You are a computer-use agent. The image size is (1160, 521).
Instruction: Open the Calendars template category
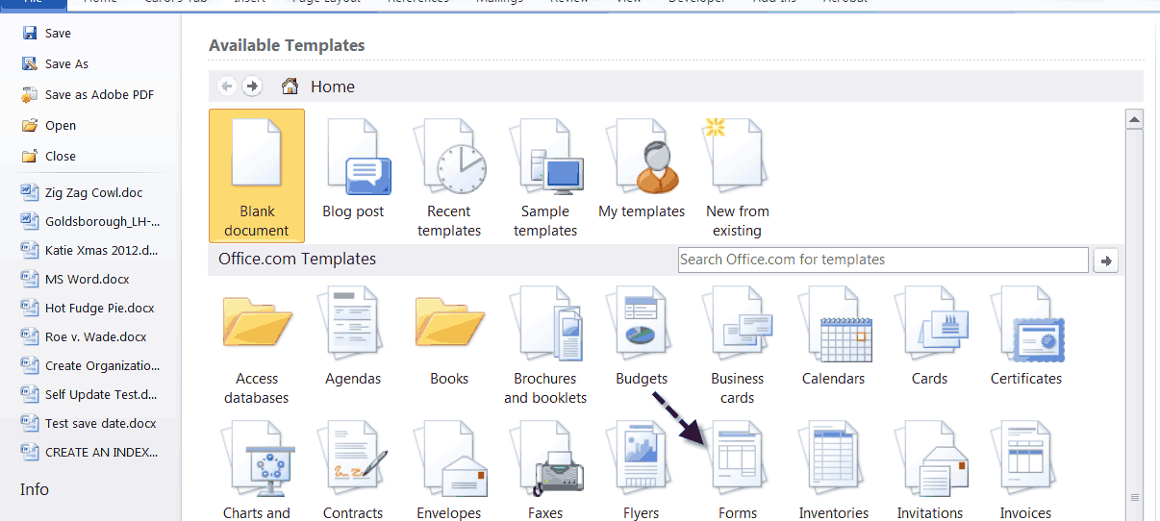(x=834, y=338)
